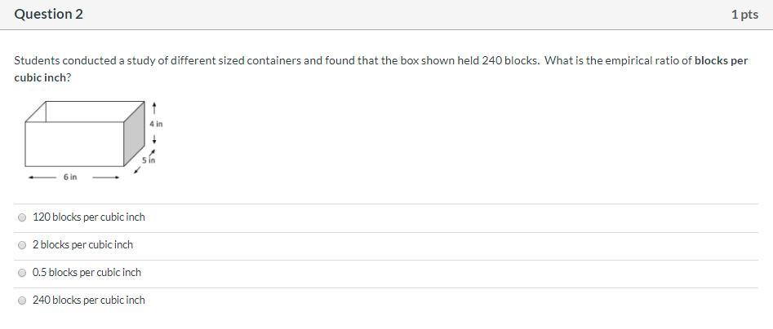Pick the 0.5 blocks per cubic inch radio option
This screenshot has width=773, height=329.
click(x=22, y=273)
